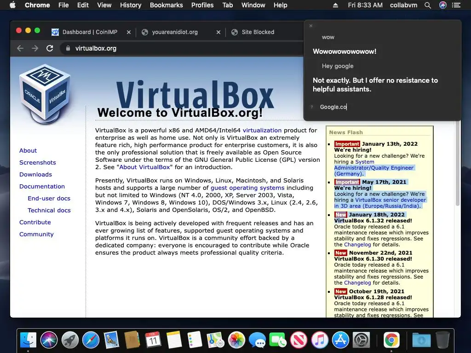Open Trash in dock

pos(442,340)
